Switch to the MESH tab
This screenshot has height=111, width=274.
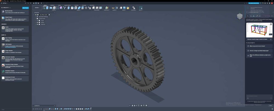click(x=59, y=5)
